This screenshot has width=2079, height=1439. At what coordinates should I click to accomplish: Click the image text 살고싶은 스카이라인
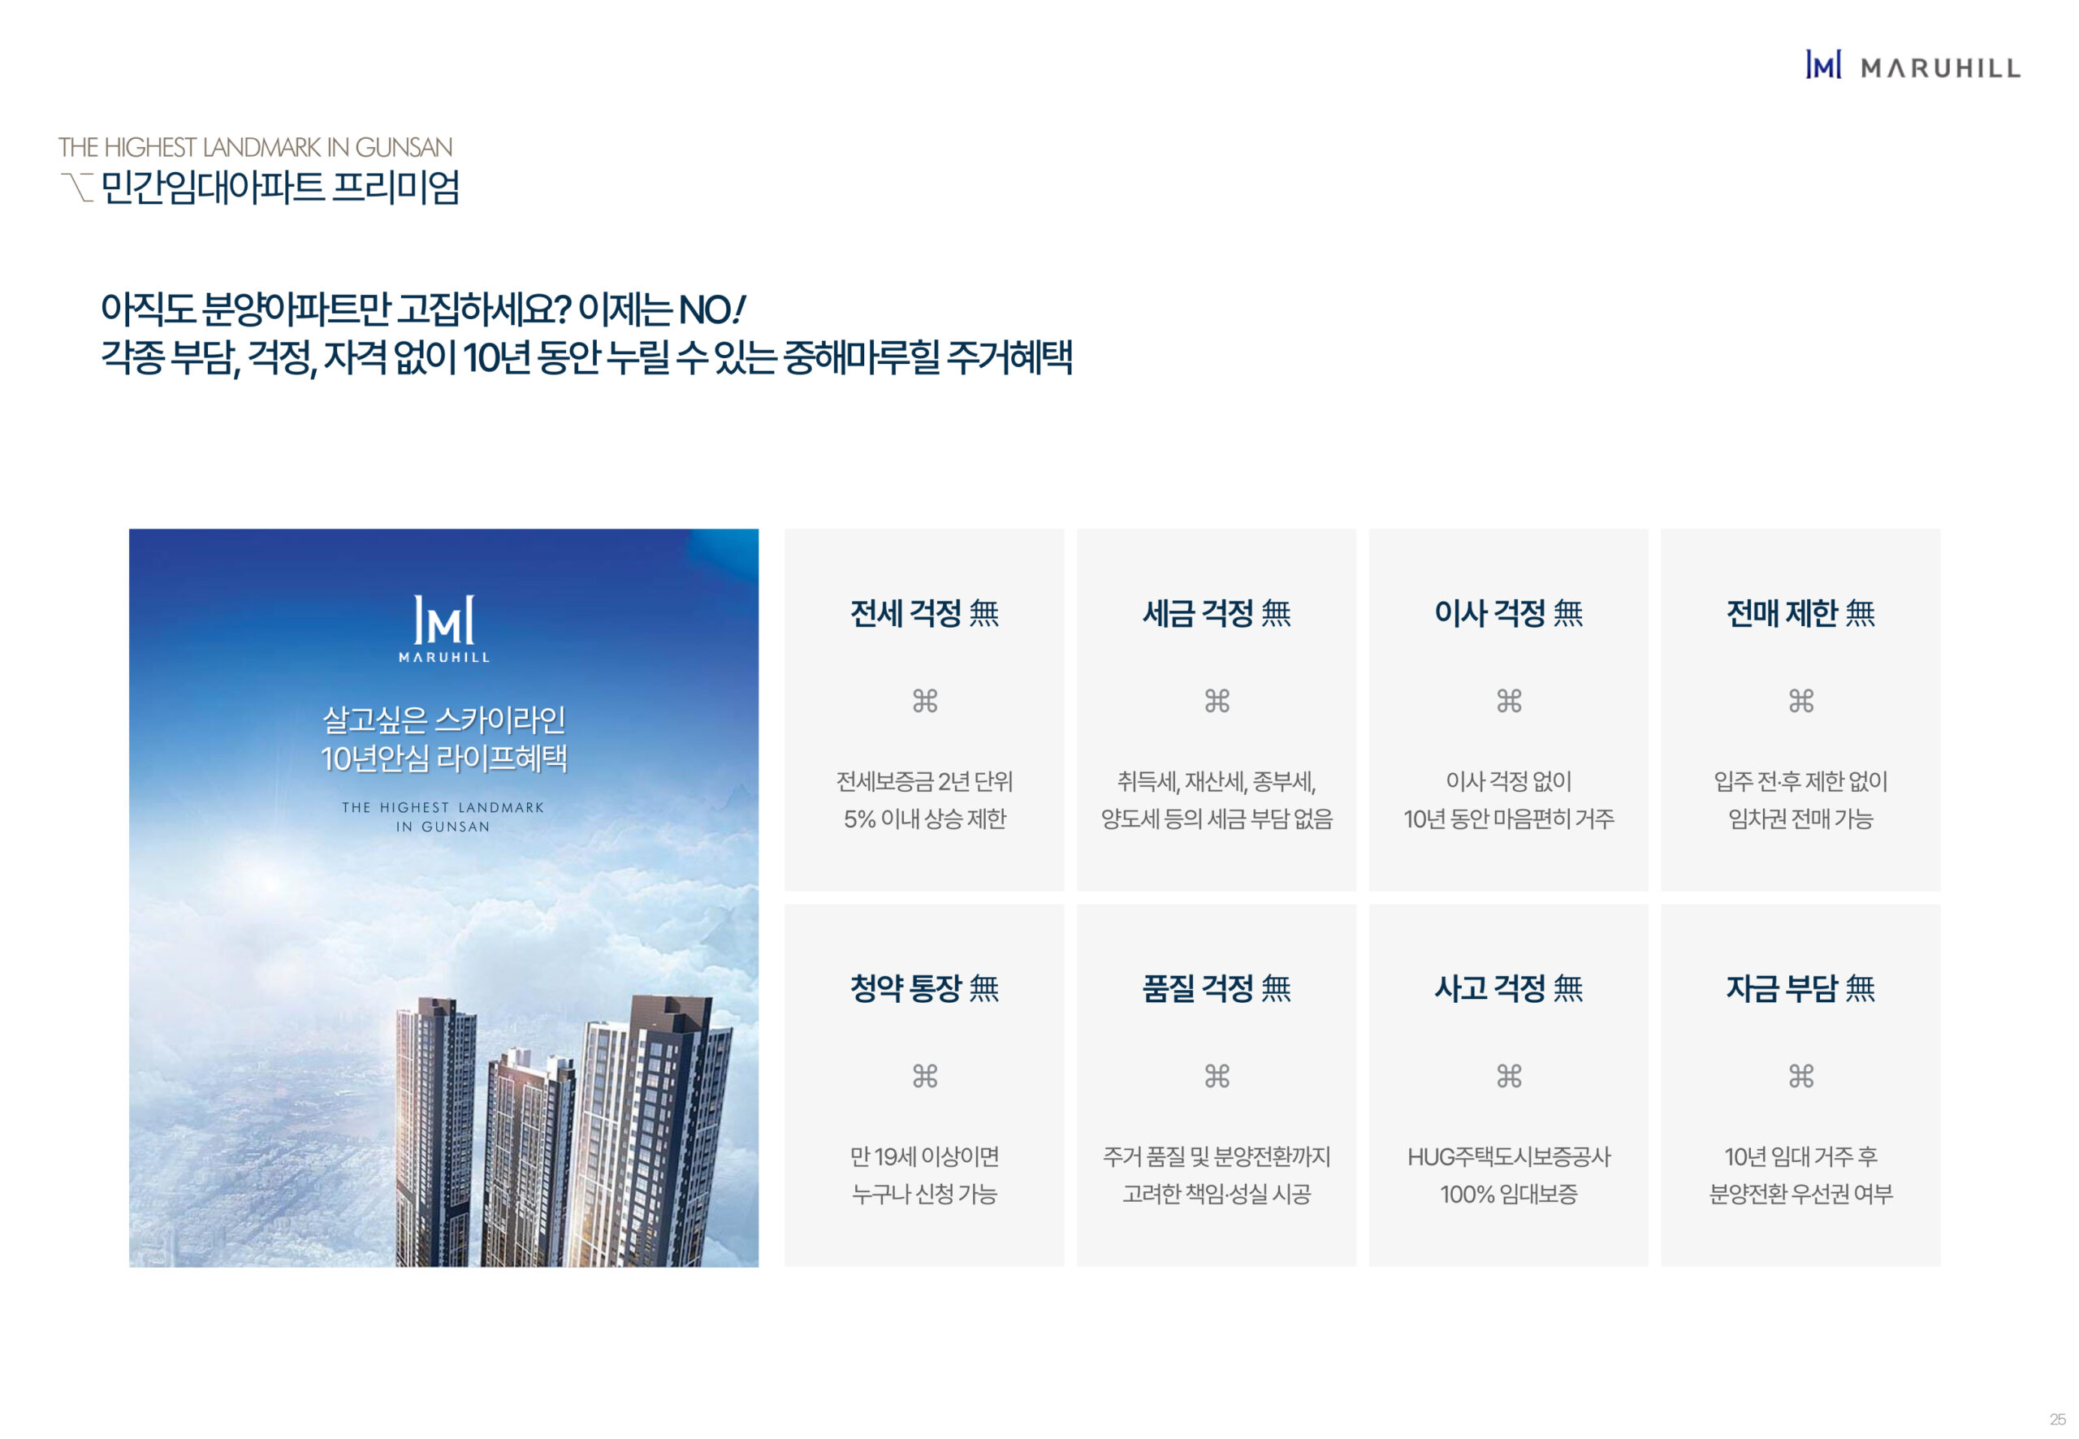[443, 719]
